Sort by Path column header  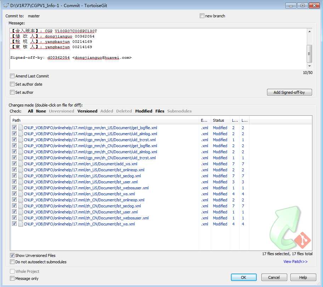click(x=104, y=120)
